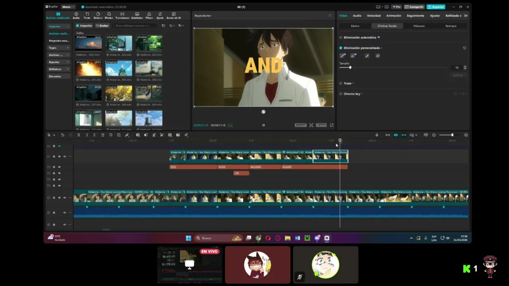Open the Ajuste tab in the top toolbar
Viewport: 509px width, 286px height.
point(160,15)
